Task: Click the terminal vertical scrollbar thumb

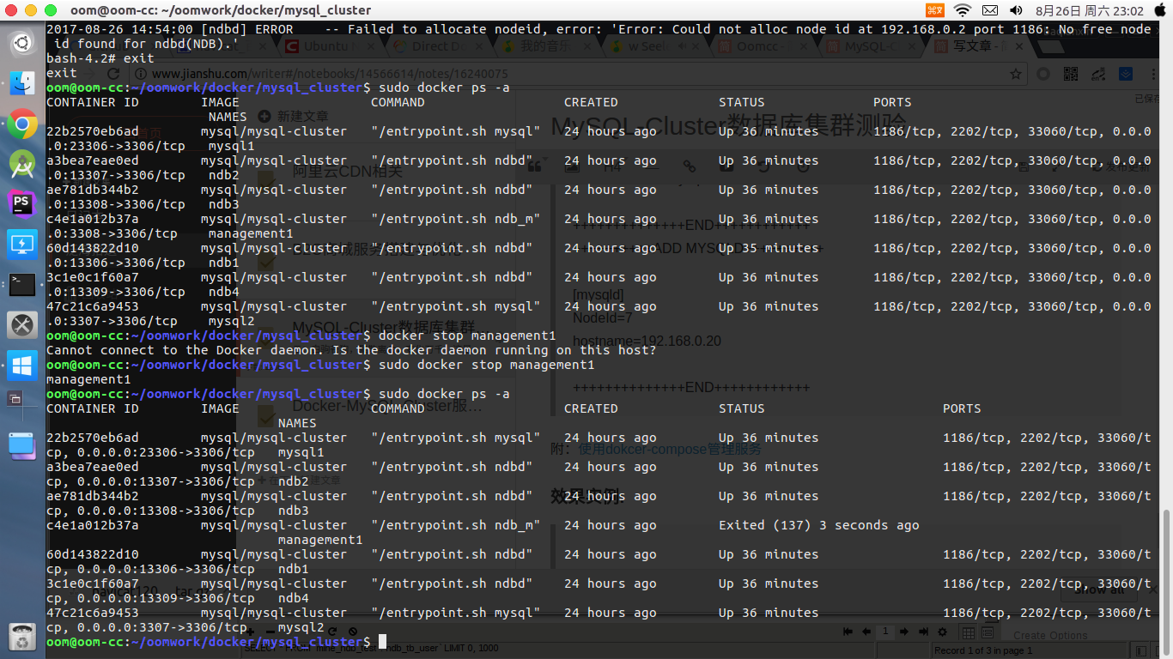Action: (x=1166, y=581)
